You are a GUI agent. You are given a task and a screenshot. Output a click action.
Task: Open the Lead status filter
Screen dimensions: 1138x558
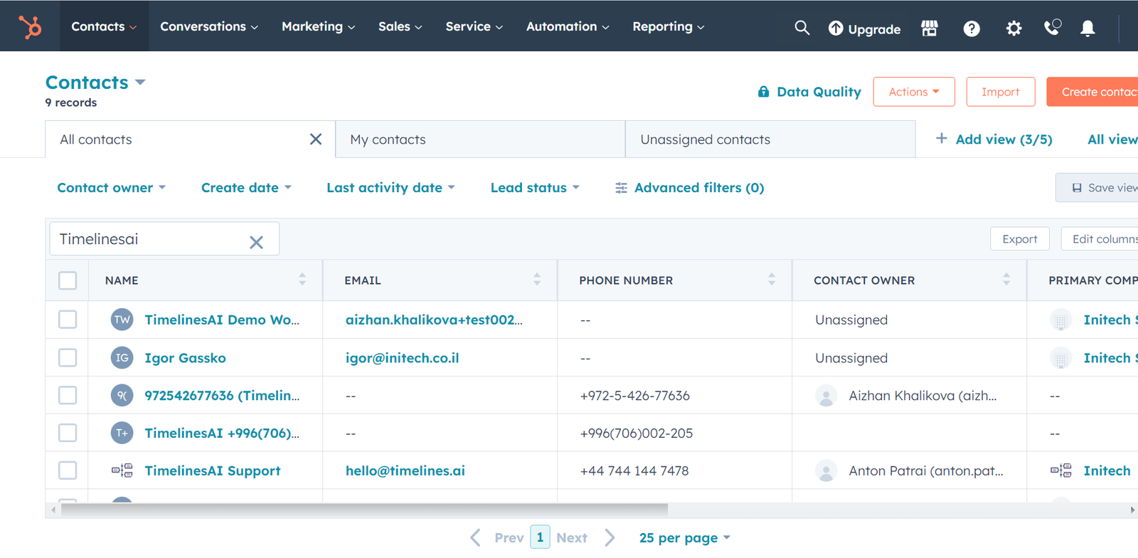point(535,188)
